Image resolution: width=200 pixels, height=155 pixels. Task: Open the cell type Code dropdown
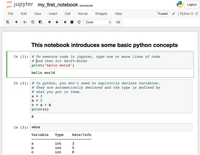(98, 22)
